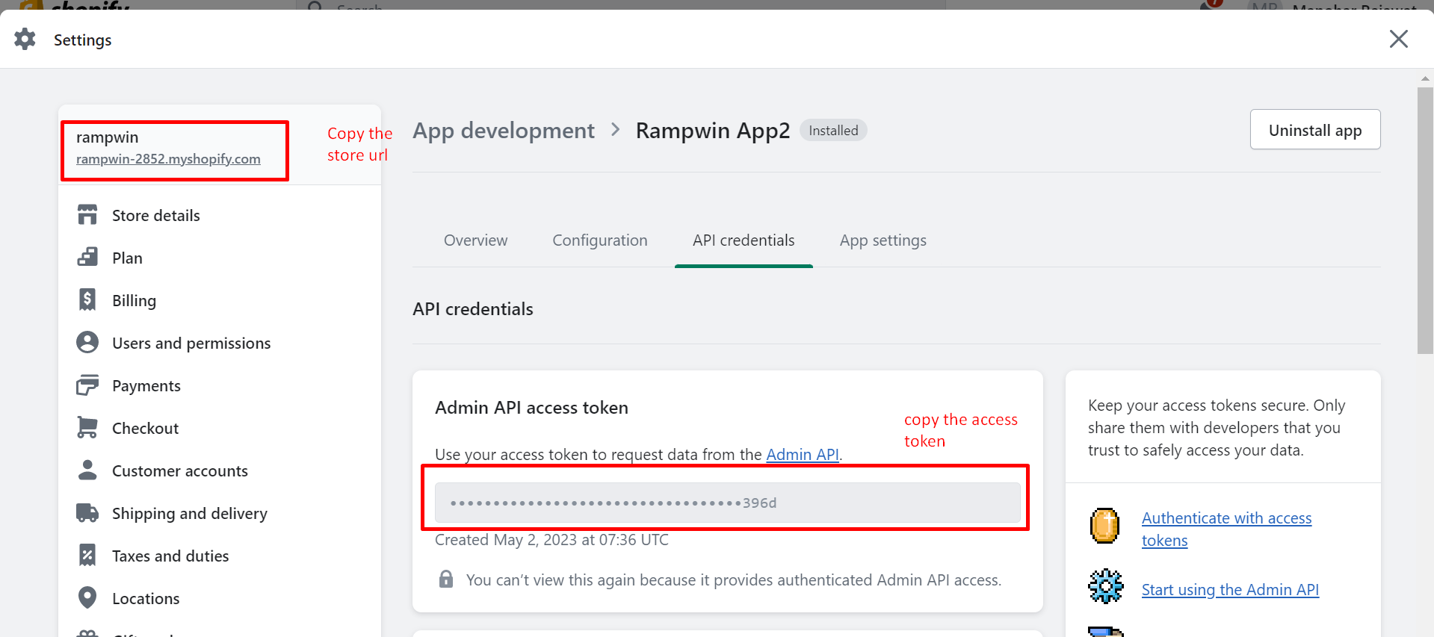Open the rampwin-2852.myshopify.com store link
Viewport: 1434px width, 637px height.
(168, 159)
